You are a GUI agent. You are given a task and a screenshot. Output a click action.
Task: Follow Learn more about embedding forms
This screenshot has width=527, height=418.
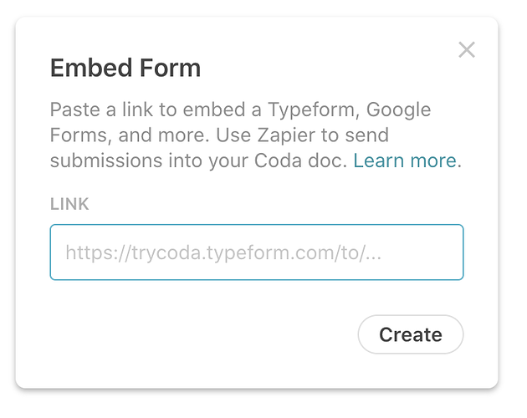405,161
